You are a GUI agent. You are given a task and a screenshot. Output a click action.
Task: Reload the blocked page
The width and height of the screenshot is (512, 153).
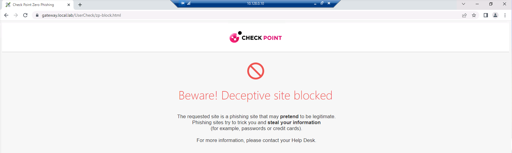[x=25, y=15]
